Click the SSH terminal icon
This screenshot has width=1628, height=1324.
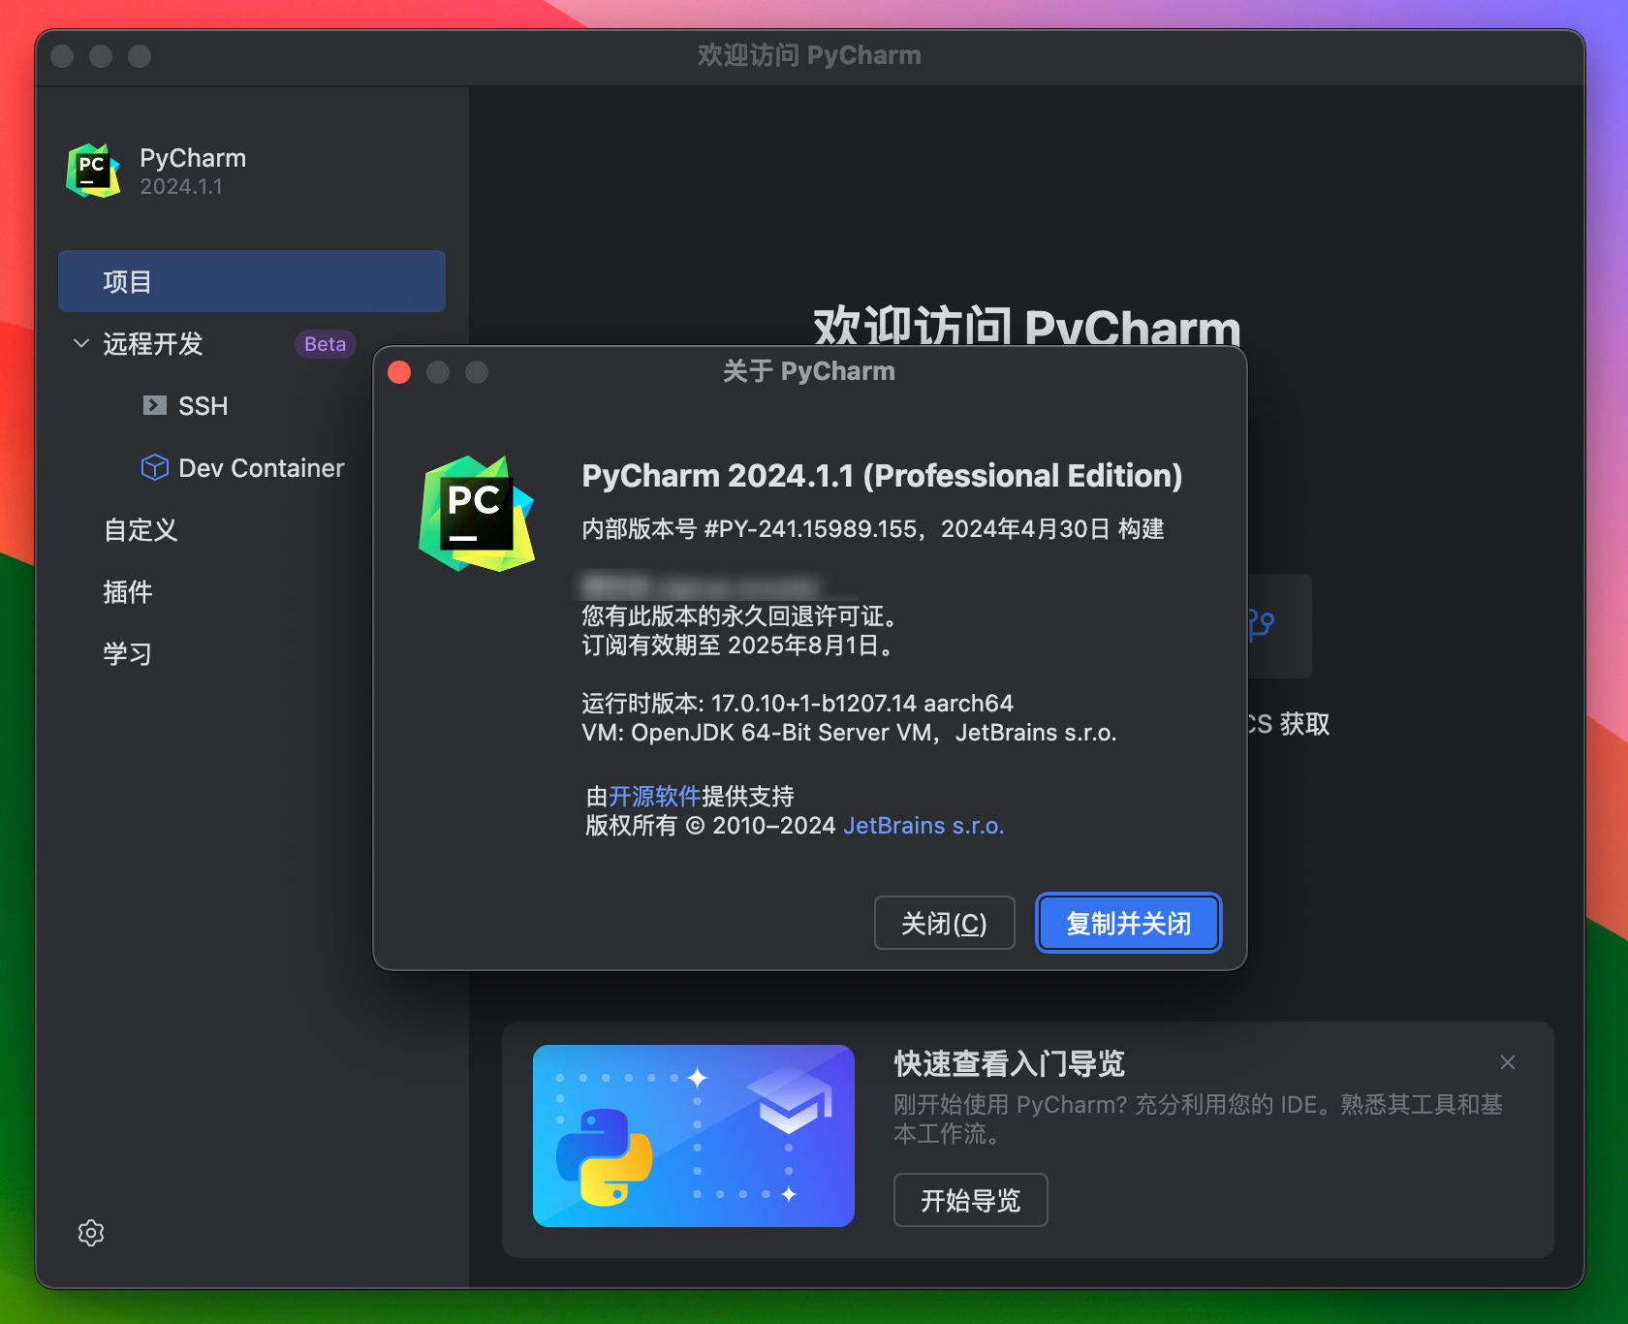(x=155, y=405)
